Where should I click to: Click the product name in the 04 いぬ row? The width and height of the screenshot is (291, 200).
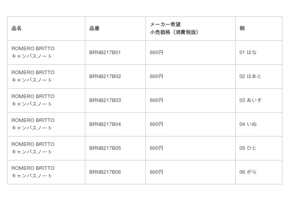coord(33,124)
